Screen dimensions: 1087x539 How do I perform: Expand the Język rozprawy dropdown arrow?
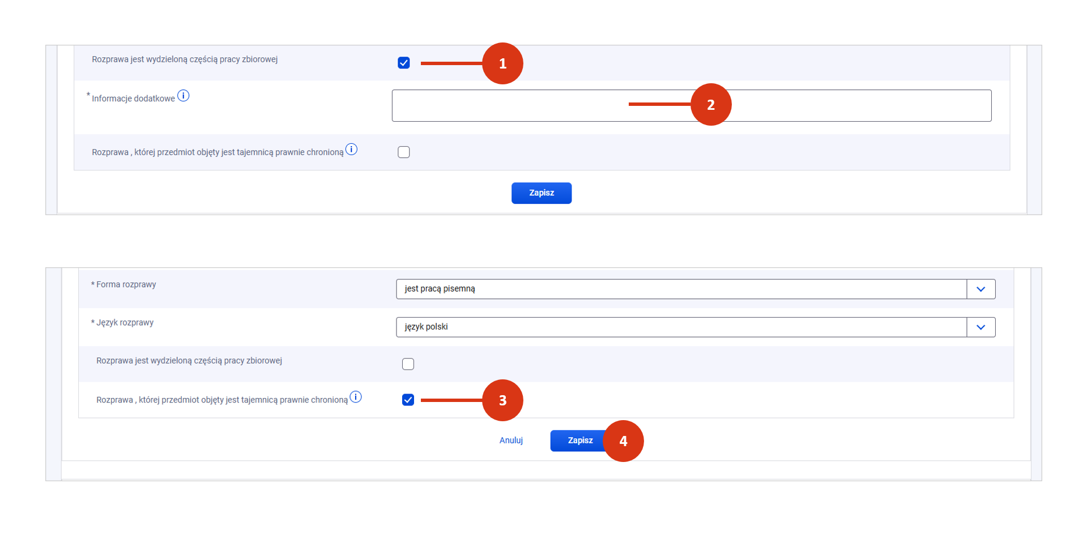pyautogui.click(x=981, y=327)
